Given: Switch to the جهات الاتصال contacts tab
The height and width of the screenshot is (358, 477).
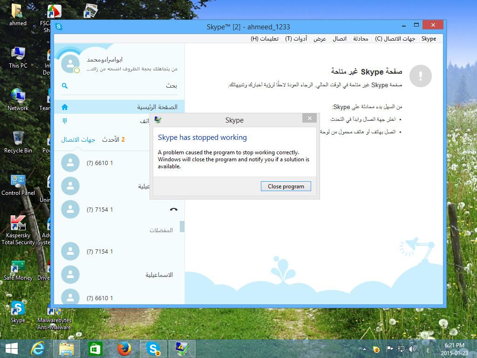Looking at the screenshot, I should pos(78,139).
